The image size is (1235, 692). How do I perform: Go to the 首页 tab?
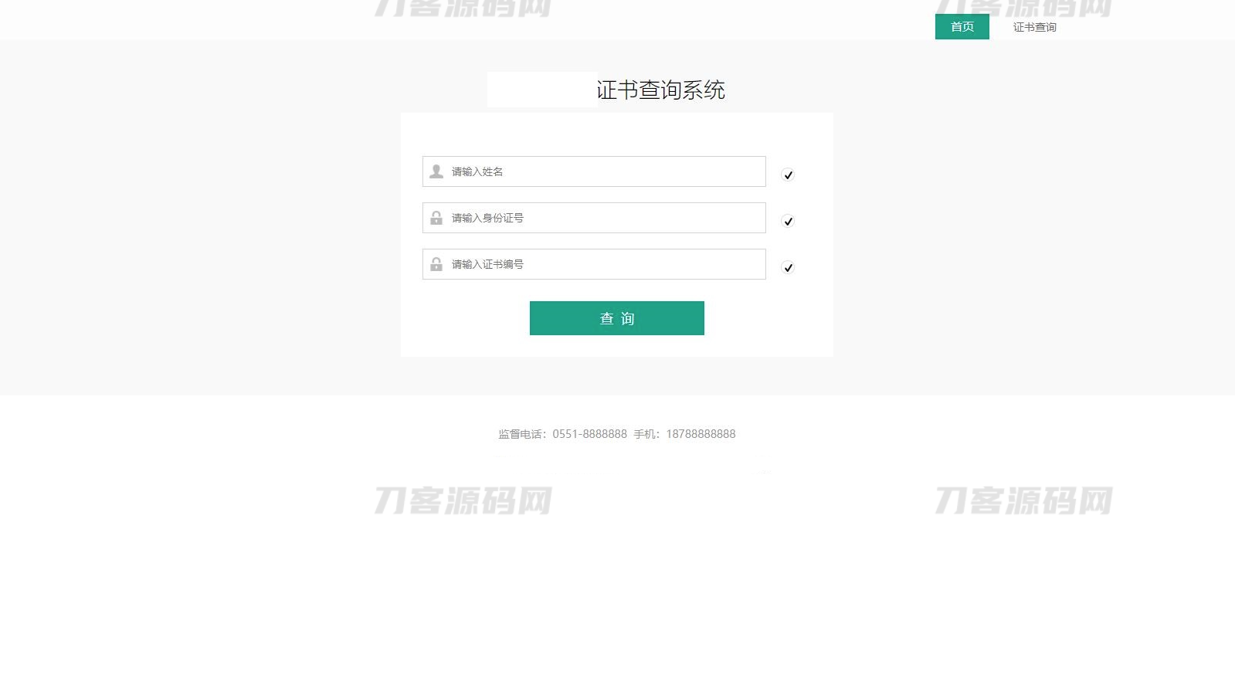962,27
